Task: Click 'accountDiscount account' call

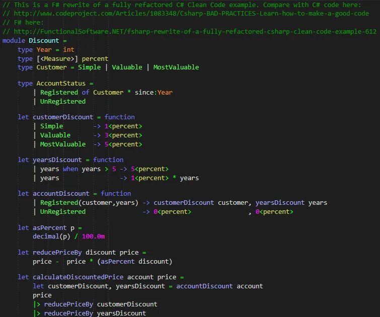Action: tap(219, 286)
